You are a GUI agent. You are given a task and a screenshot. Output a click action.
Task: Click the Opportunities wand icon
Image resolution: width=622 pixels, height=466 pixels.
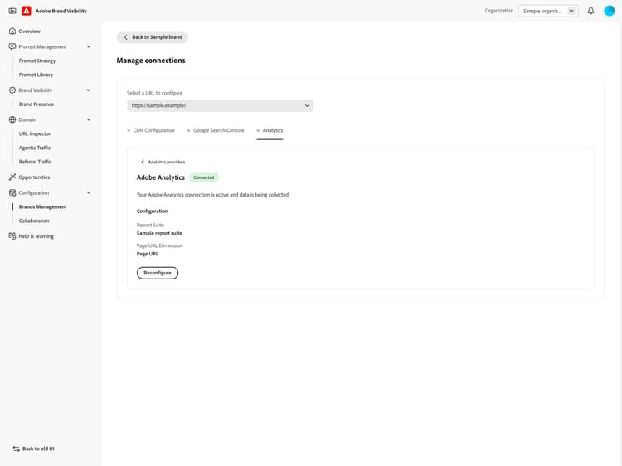[12, 177]
